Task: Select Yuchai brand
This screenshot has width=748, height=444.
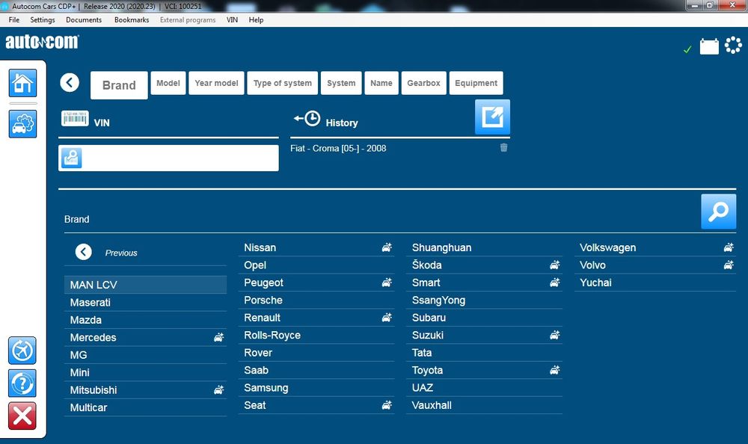Action: click(655, 283)
